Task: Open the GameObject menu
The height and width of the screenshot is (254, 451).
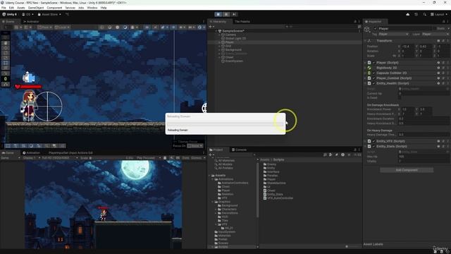Action: pos(36,8)
